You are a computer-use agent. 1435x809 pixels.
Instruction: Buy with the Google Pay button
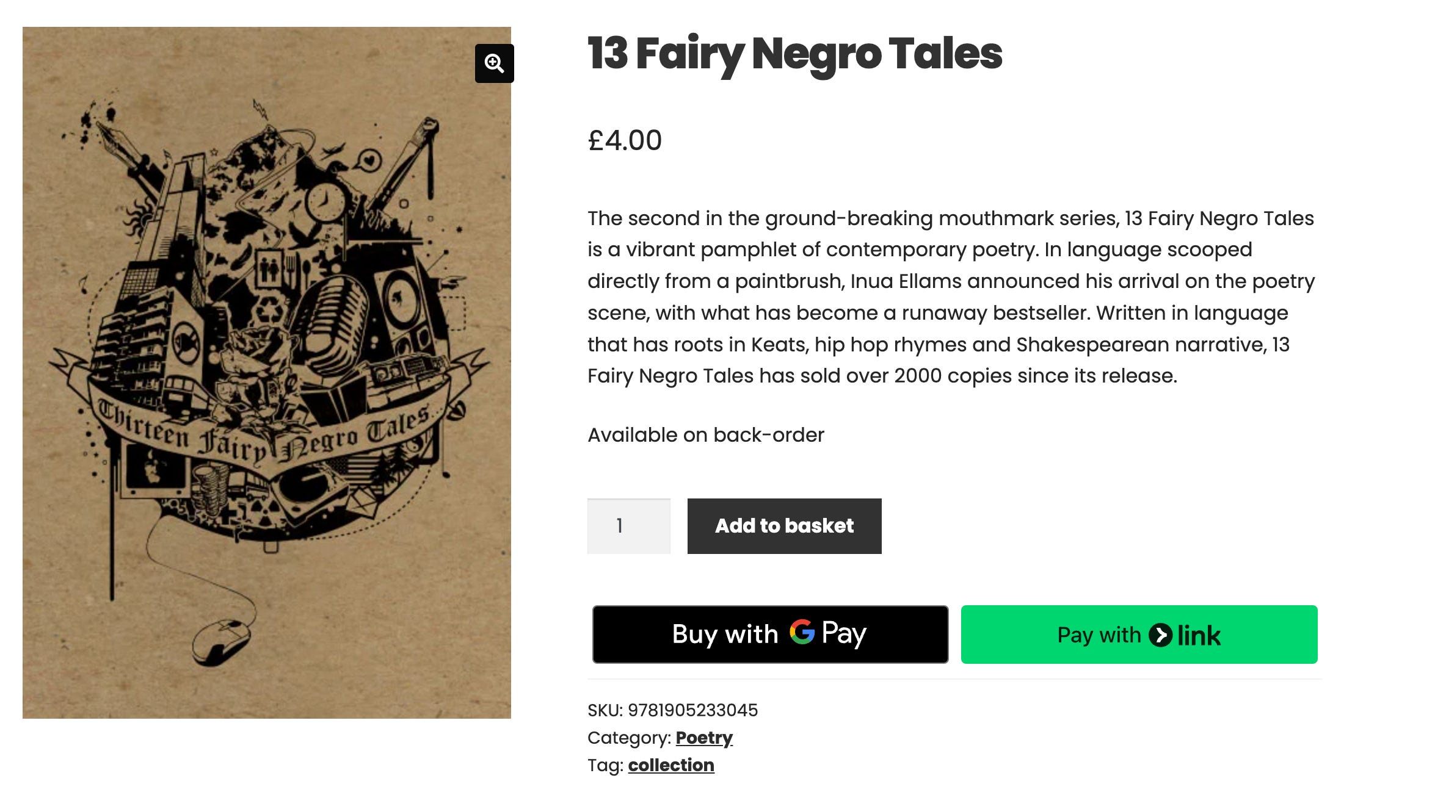pyautogui.click(x=770, y=635)
